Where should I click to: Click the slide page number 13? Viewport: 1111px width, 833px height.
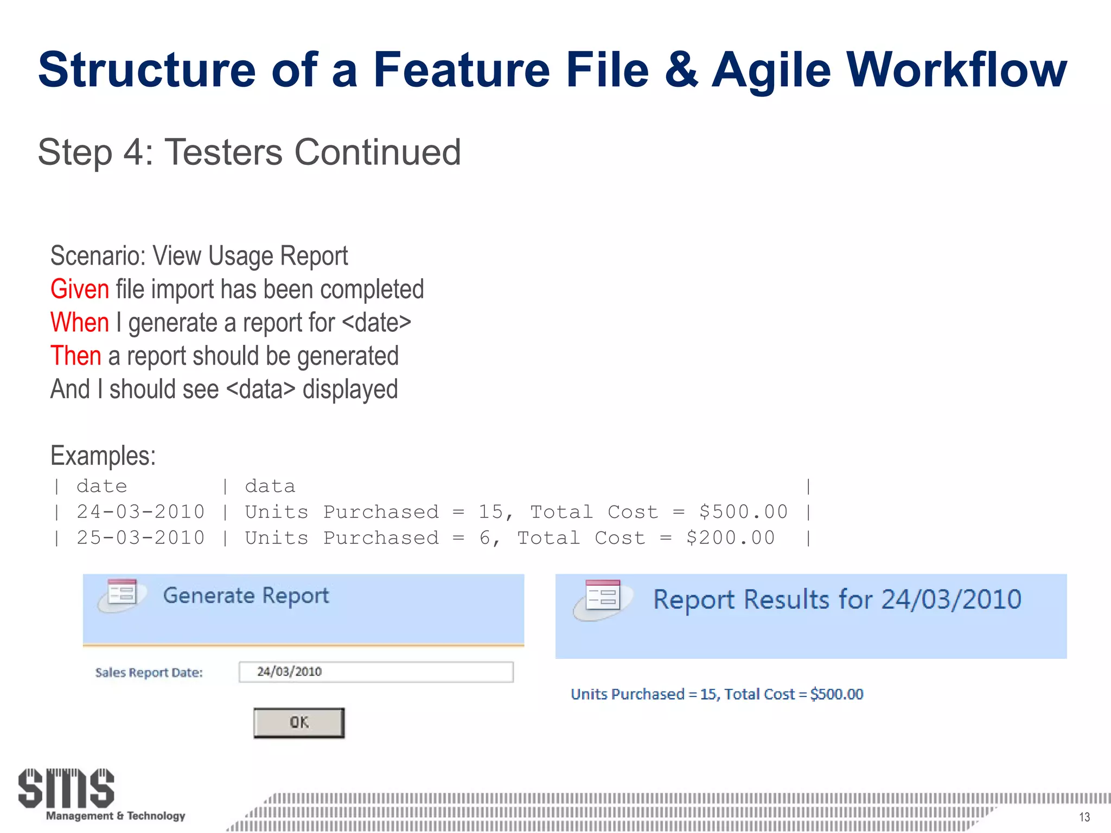pyautogui.click(x=1084, y=817)
